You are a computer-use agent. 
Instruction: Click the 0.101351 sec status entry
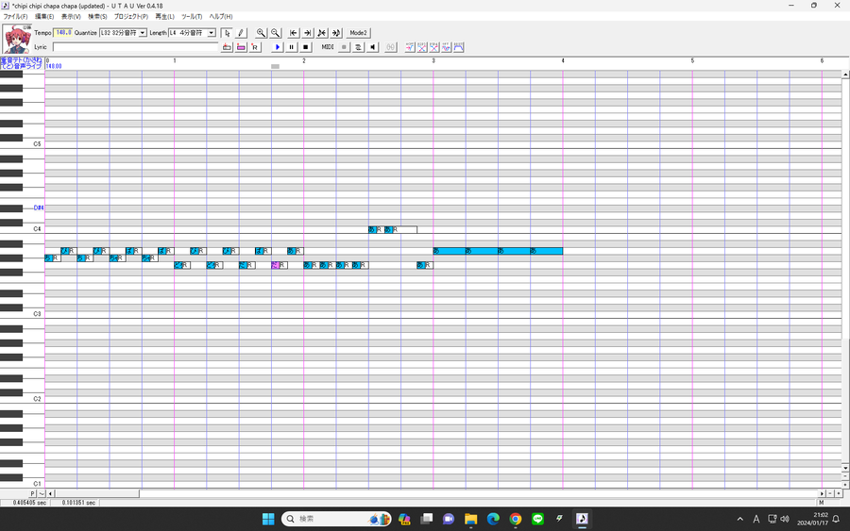[x=78, y=503]
